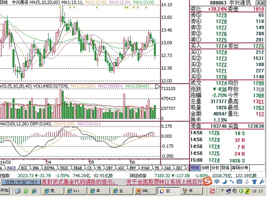The height and width of the screenshot is (205, 273).
Task: Click the 开始 Start button
Action: pos(4,191)
